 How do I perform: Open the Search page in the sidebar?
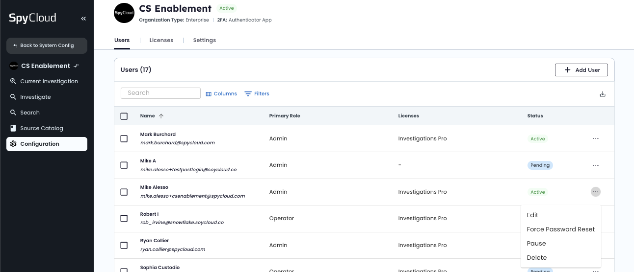tap(47, 113)
